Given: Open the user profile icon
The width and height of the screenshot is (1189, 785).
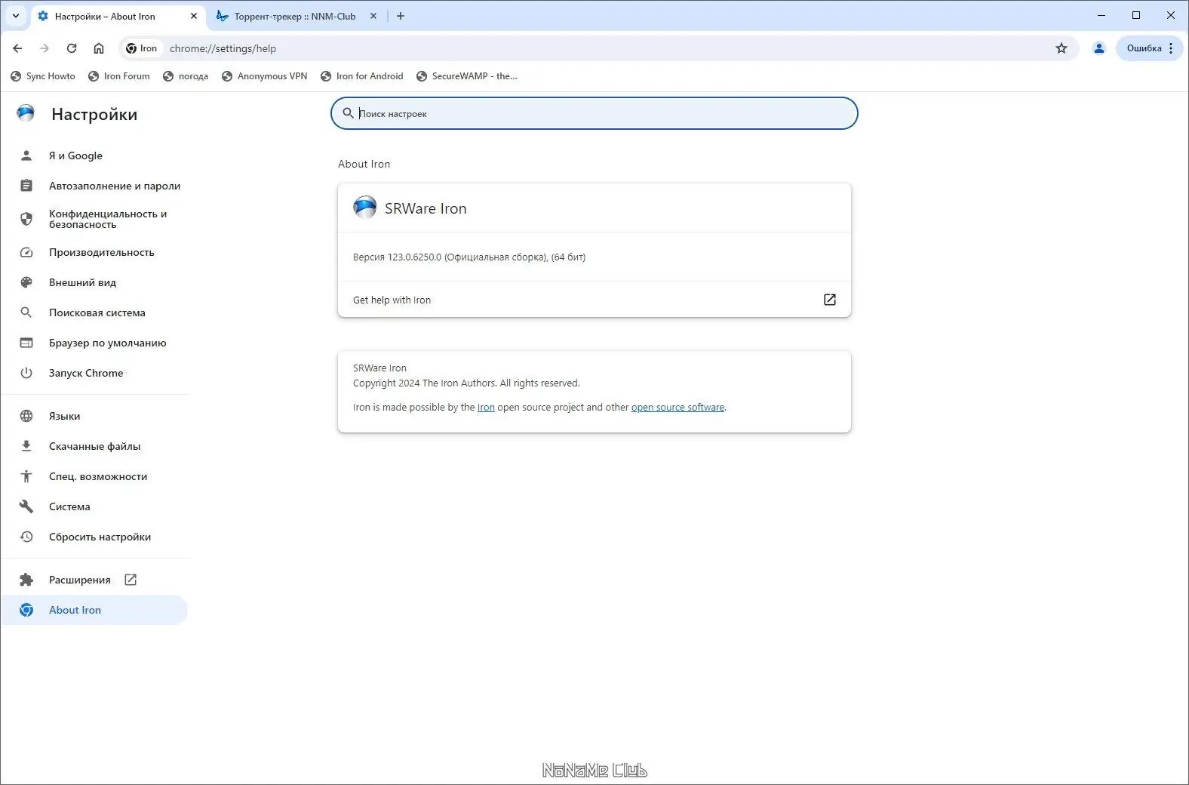Looking at the screenshot, I should [1099, 48].
